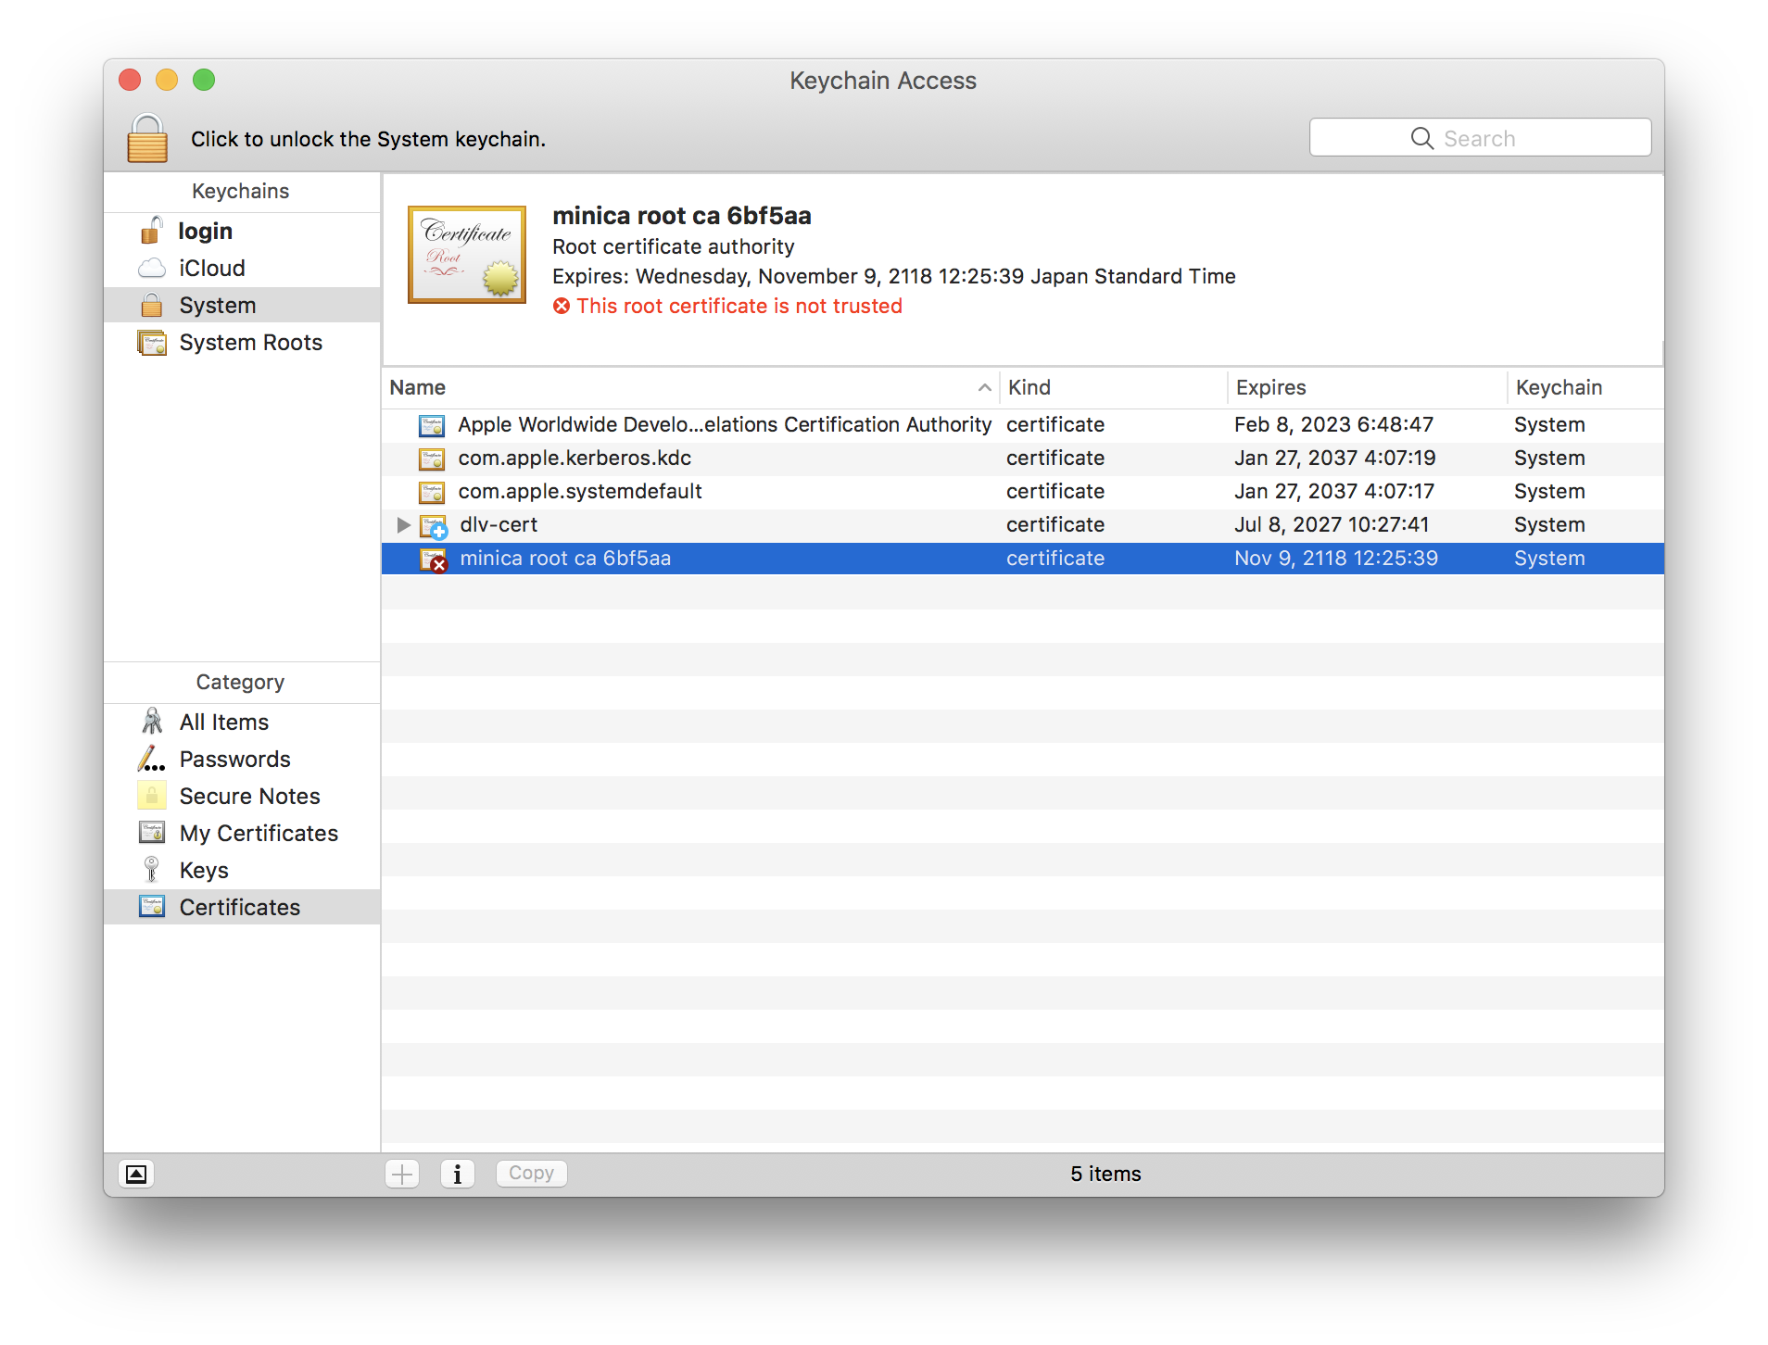Click the Secure Notes yellow note icon
This screenshot has height=1345, width=1768.
(152, 796)
